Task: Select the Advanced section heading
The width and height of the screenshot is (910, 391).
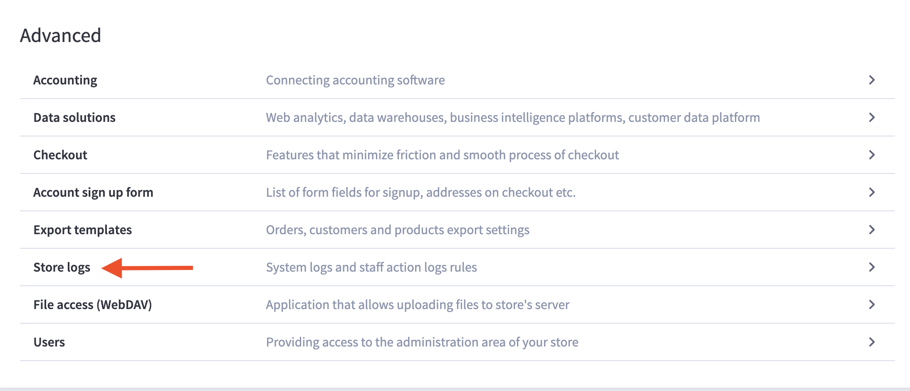Action: pos(61,35)
